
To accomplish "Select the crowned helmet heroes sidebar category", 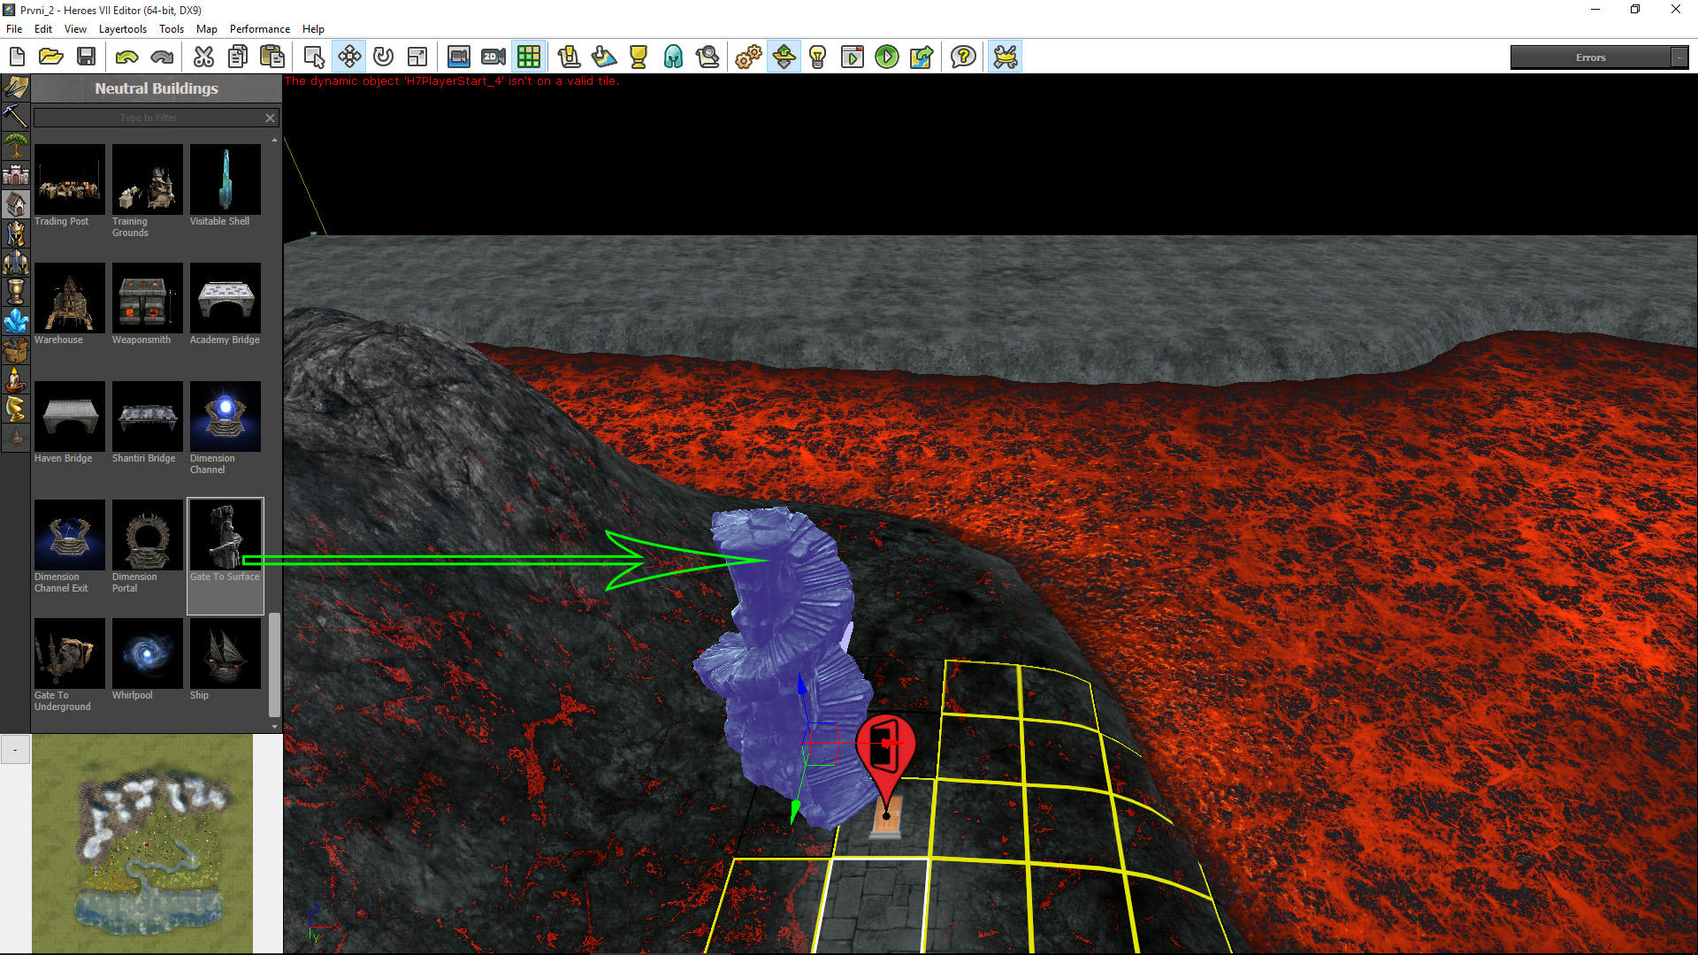I will [16, 233].
